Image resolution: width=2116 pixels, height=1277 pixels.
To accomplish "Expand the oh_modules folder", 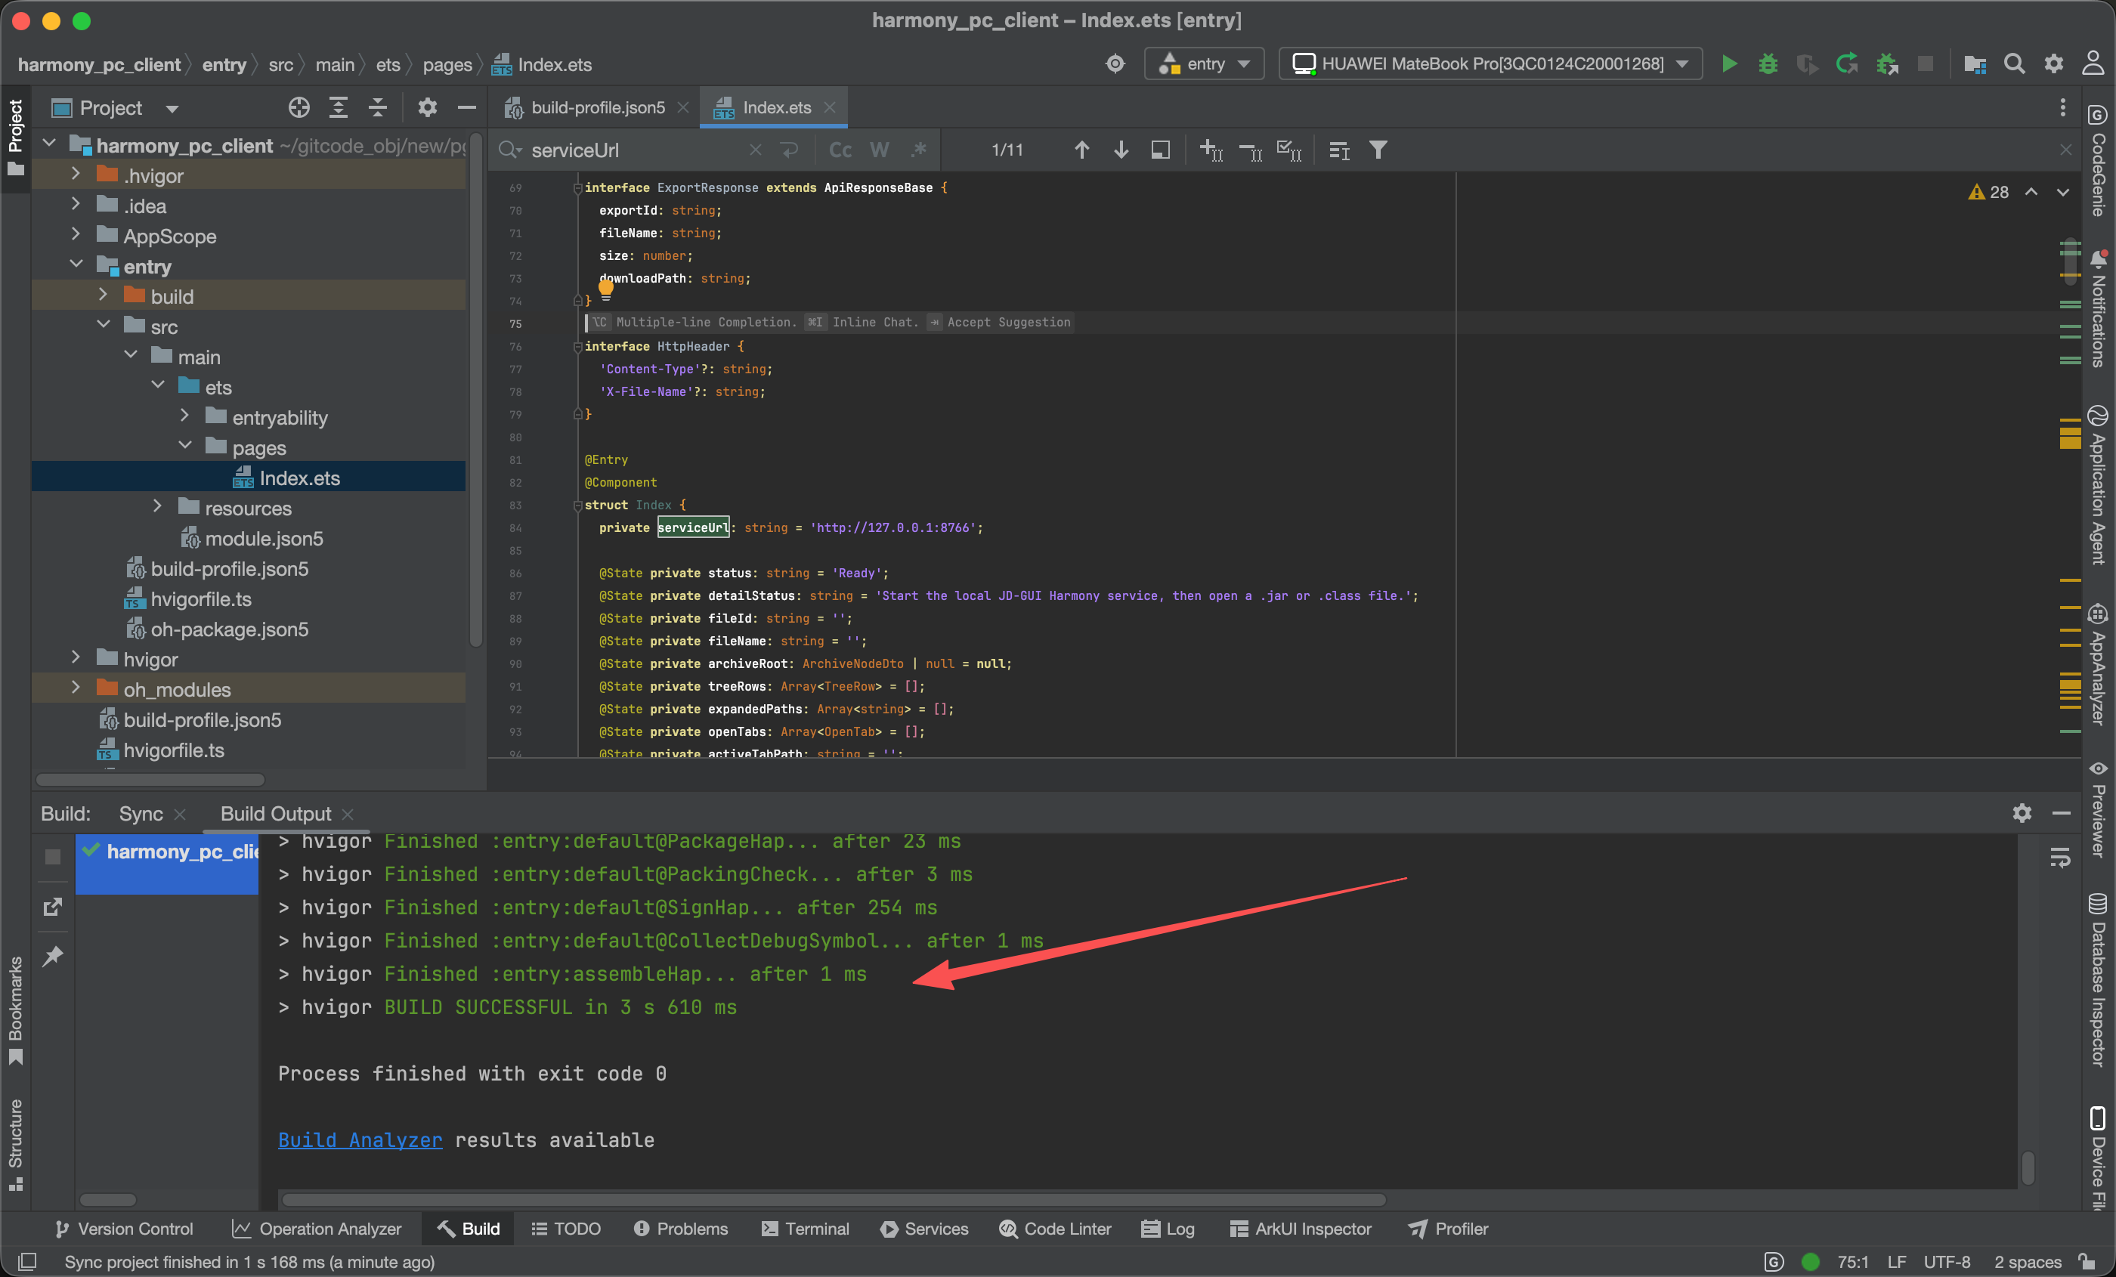I will pos(76,688).
